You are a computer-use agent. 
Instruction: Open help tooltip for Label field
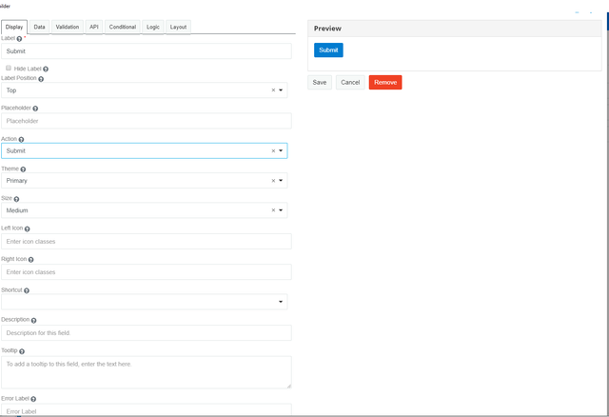[19, 39]
